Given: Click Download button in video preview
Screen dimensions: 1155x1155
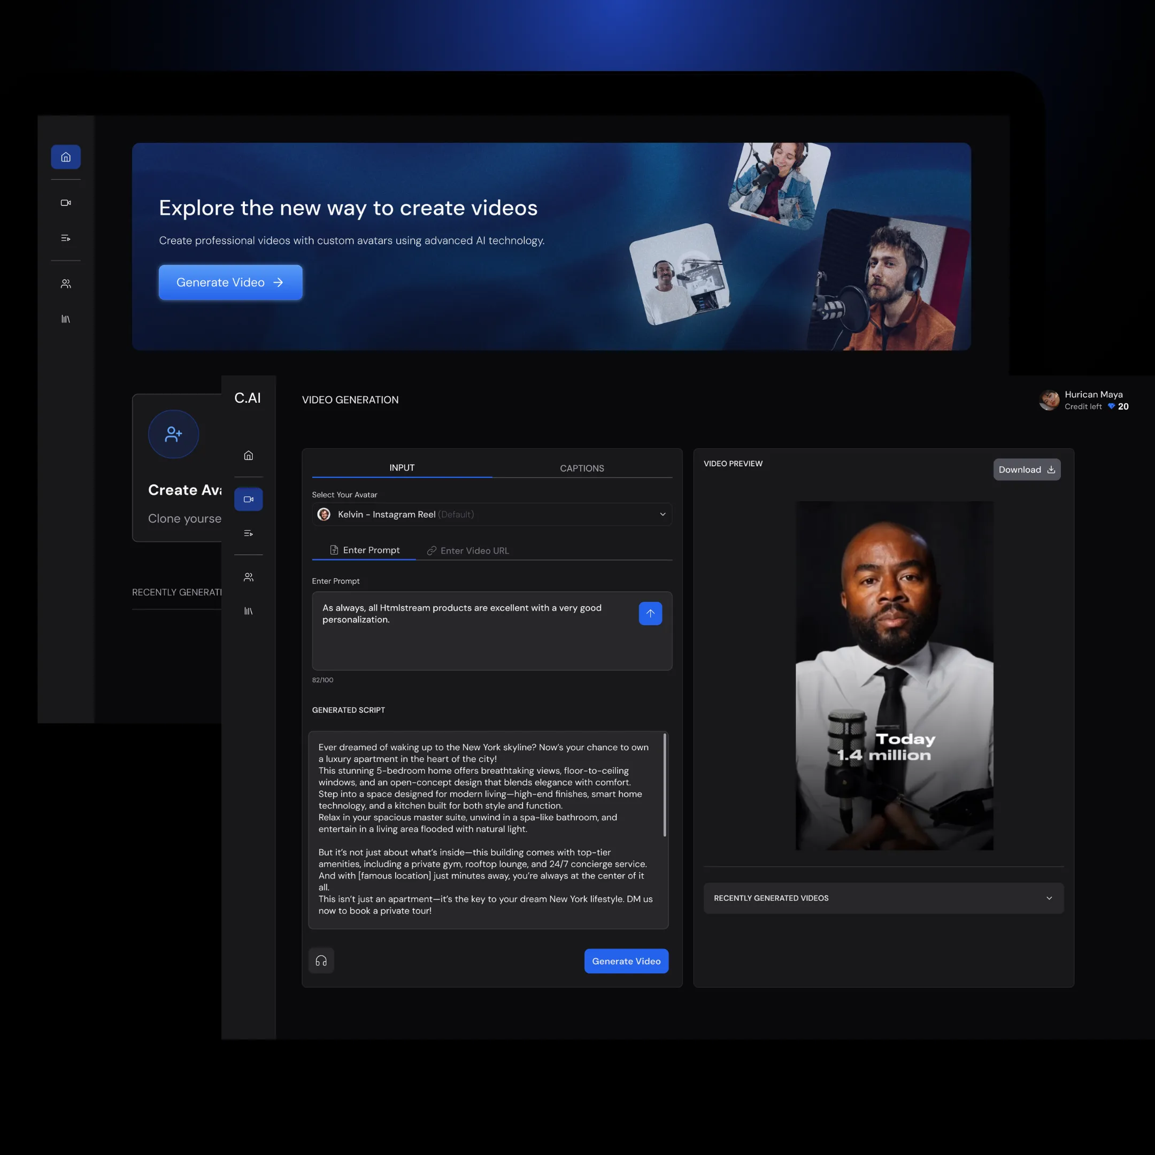Looking at the screenshot, I should click(x=1027, y=469).
